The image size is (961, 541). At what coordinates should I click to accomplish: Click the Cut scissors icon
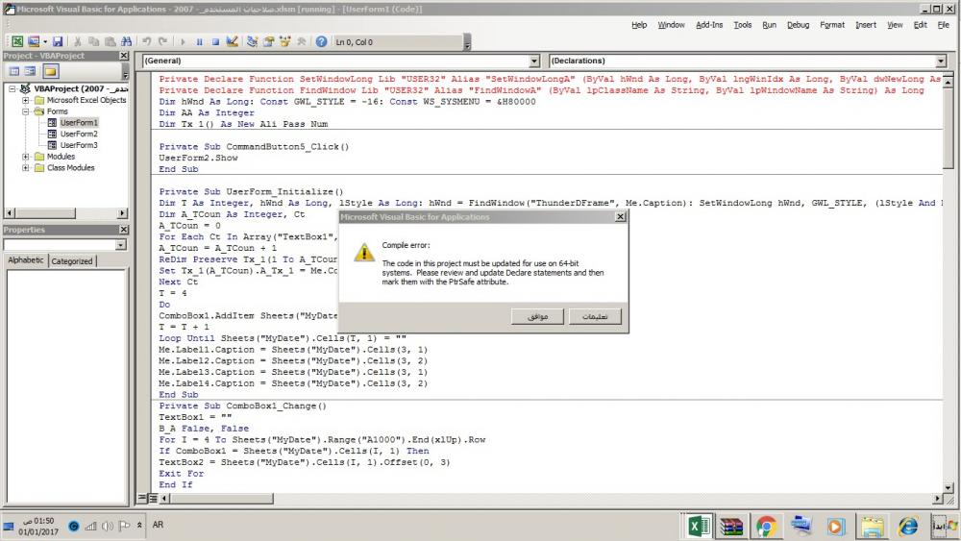[x=78, y=41]
